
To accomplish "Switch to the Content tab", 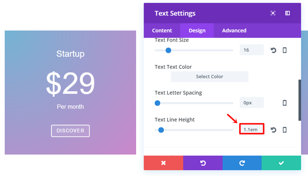I will pos(162,31).
